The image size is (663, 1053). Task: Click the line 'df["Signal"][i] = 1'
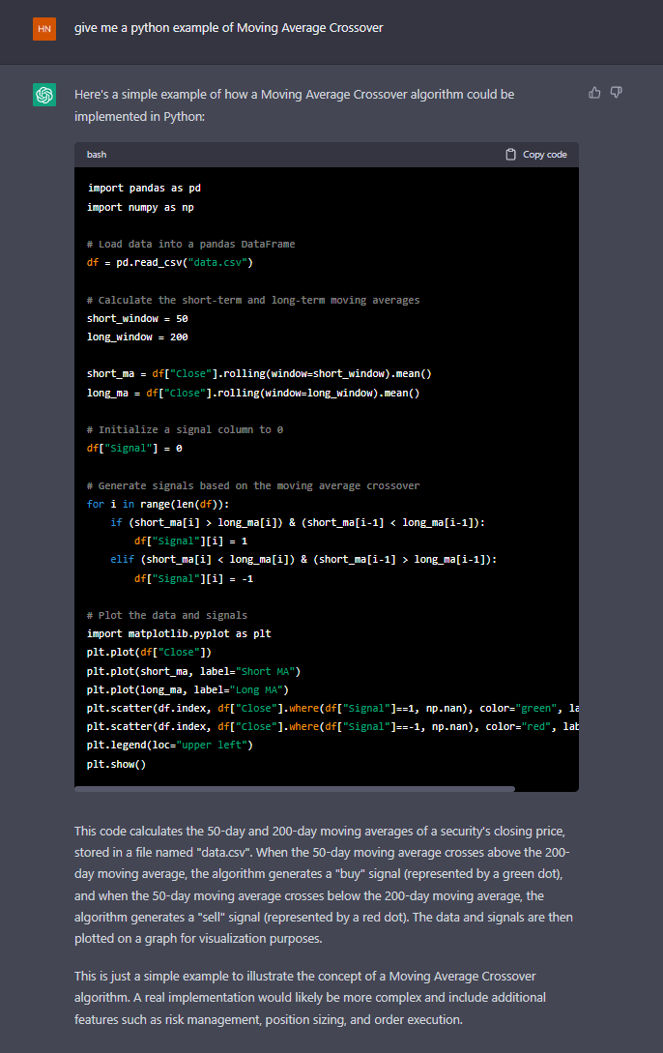point(190,541)
